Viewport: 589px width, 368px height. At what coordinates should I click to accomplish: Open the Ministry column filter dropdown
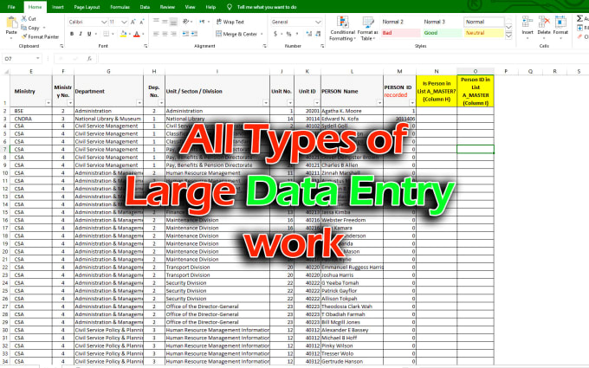click(x=49, y=103)
